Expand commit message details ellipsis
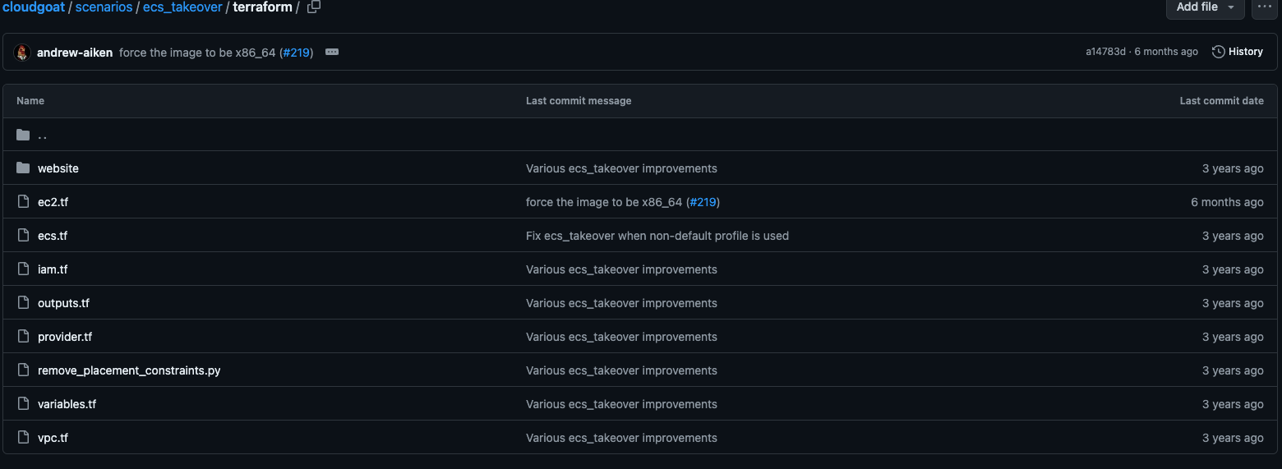This screenshot has width=1282, height=469. click(x=332, y=52)
